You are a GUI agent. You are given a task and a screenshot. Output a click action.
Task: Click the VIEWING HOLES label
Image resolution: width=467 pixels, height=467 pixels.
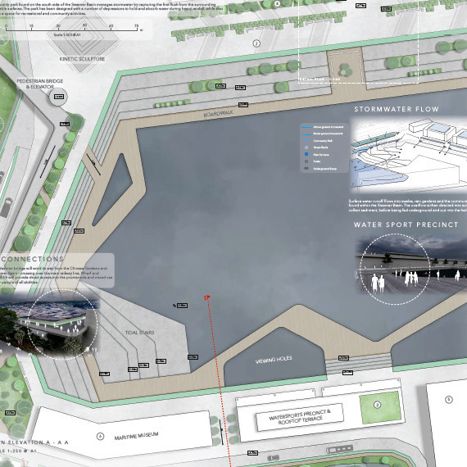pyautogui.click(x=274, y=360)
